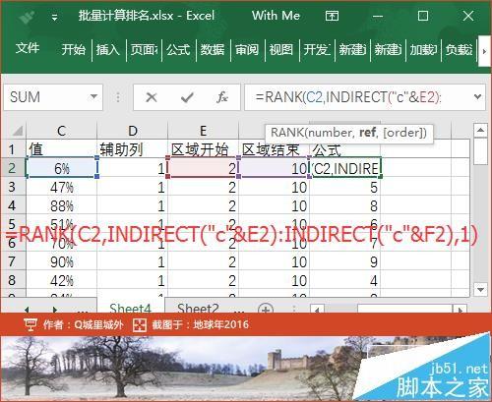Expand the Name Box dropdown
Screen dimensions: 492x402
[93, 96]
